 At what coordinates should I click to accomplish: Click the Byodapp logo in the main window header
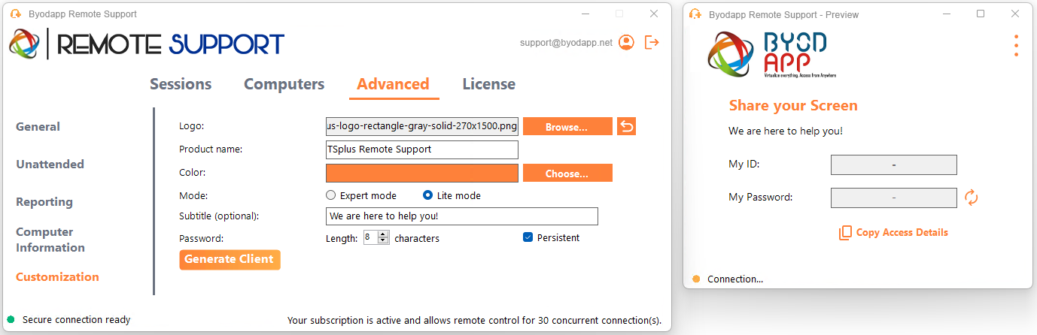(147, 44)
